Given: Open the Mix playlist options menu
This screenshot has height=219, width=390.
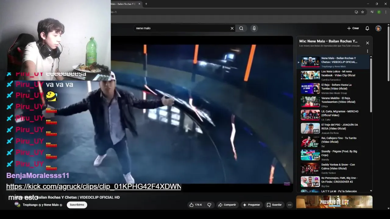Looking at the screenshot, I should 367,51.
